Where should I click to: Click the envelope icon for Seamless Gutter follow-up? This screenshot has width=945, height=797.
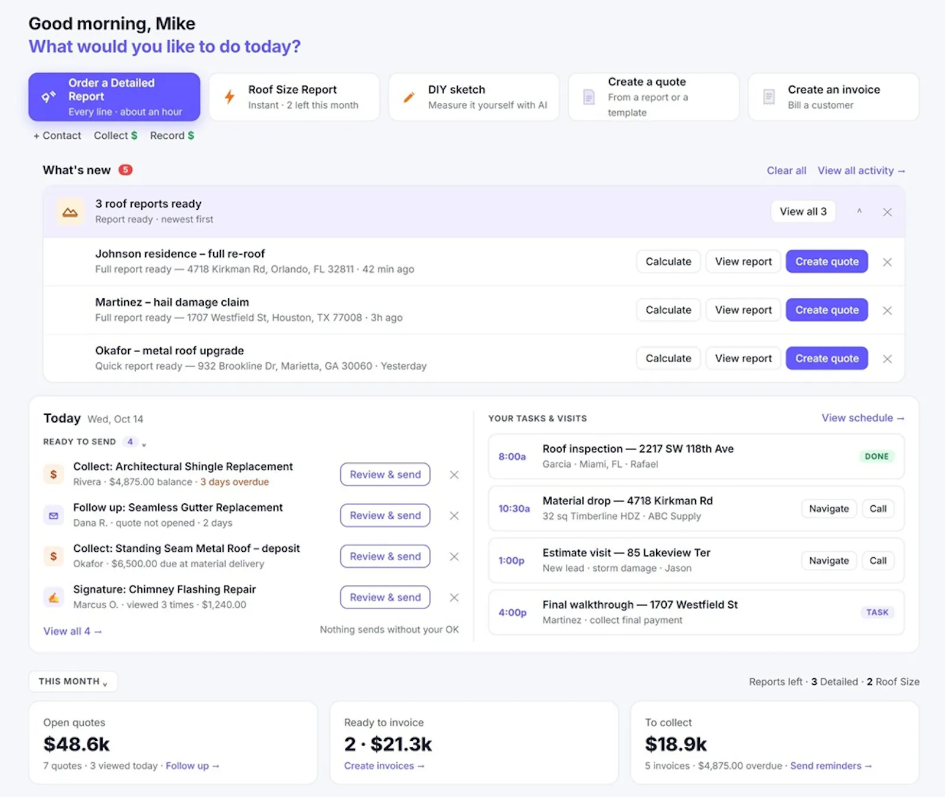54,515
